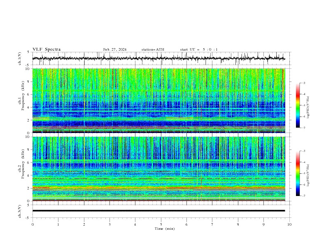
Task: Click the "-4" tick on the lower colorbar
Action: pyautogui.click(x=303, y=162)
